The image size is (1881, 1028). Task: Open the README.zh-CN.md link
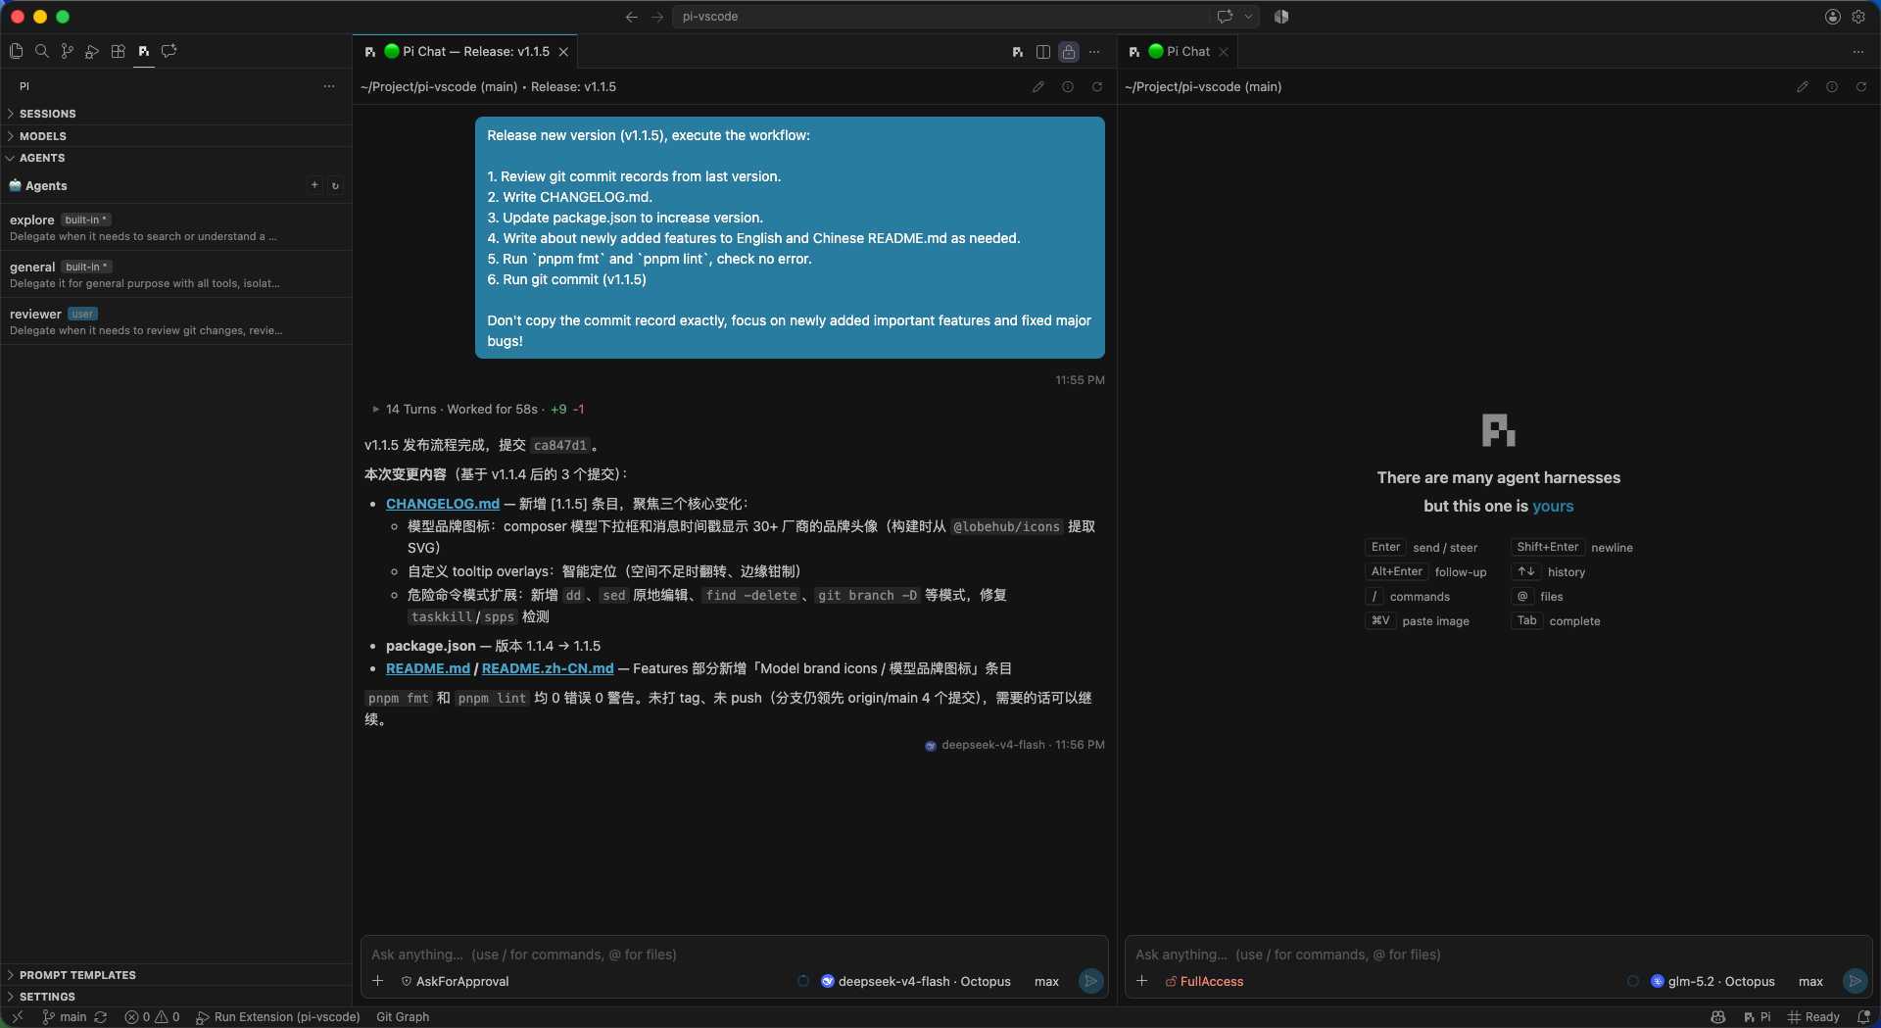coord(548,668)
